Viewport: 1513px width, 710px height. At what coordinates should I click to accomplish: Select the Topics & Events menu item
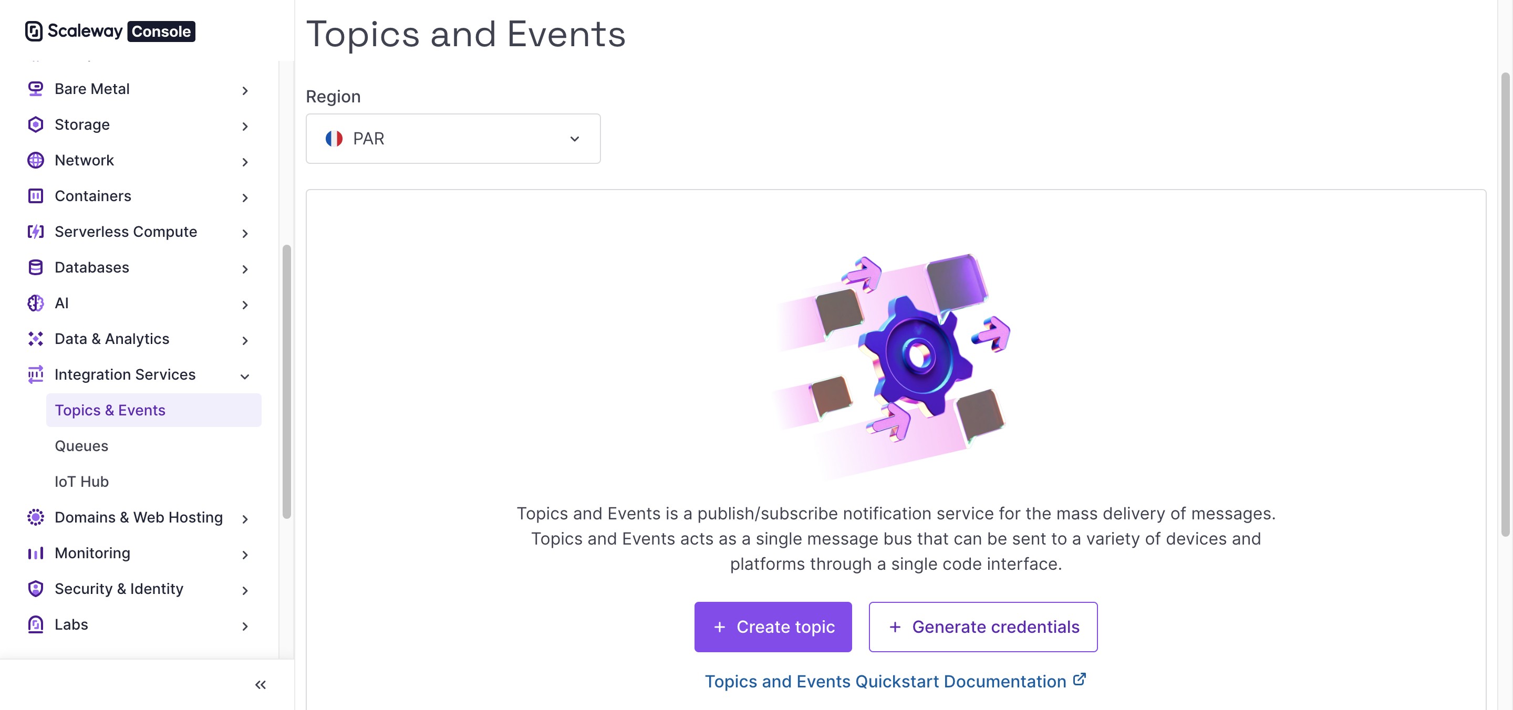[153, 410]
